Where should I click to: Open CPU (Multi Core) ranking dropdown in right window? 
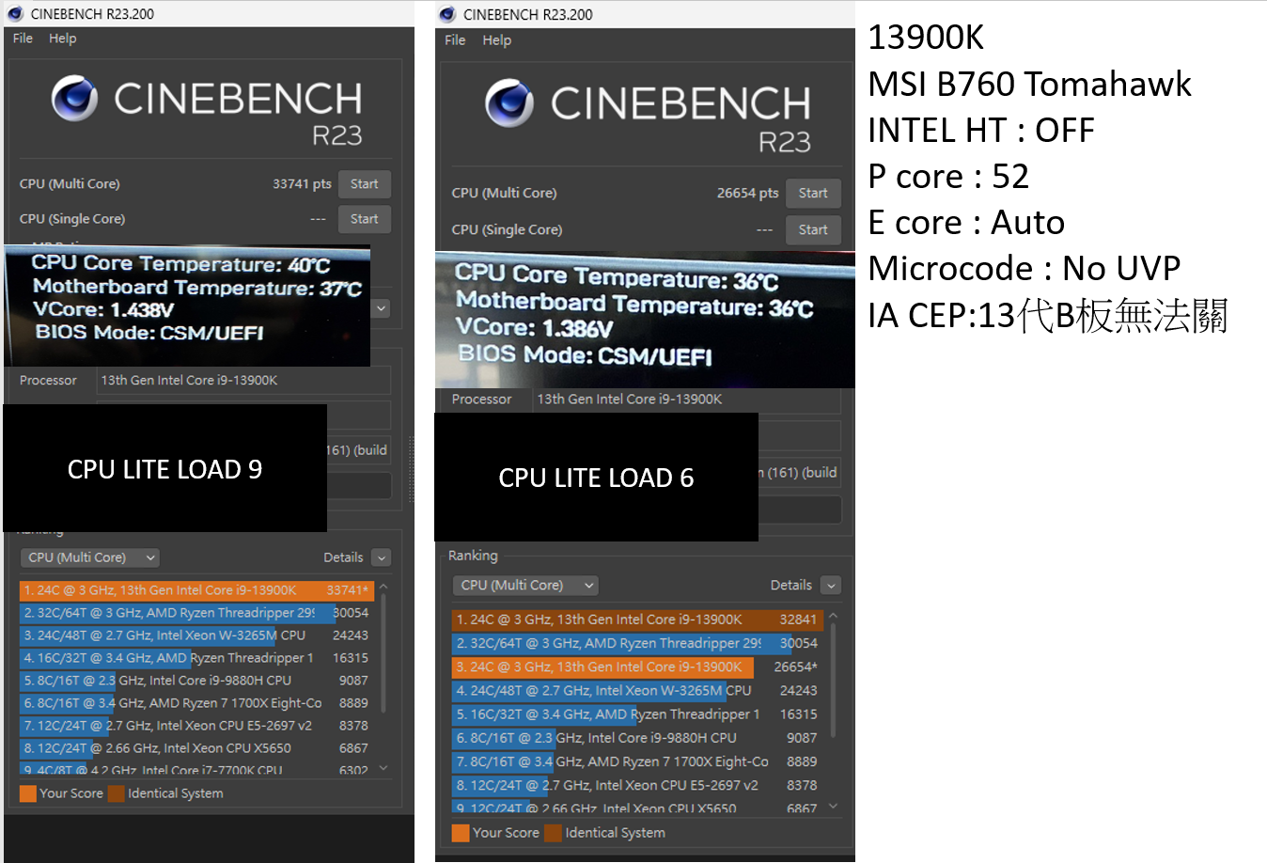click(524, 585)
